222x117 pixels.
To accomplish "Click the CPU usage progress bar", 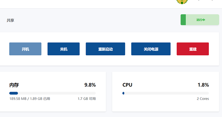I will coord(166,93).
